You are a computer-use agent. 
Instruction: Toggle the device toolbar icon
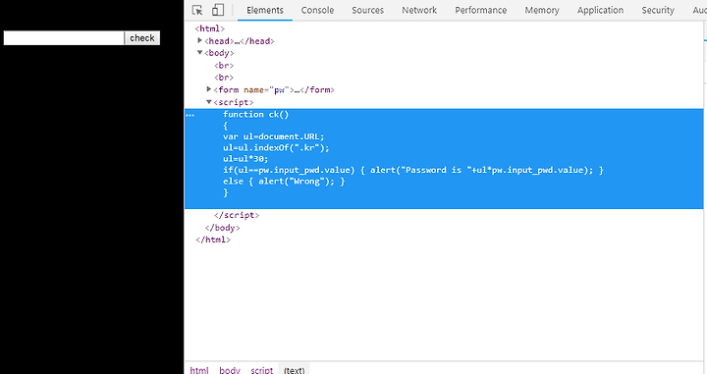tap(218, 10)
